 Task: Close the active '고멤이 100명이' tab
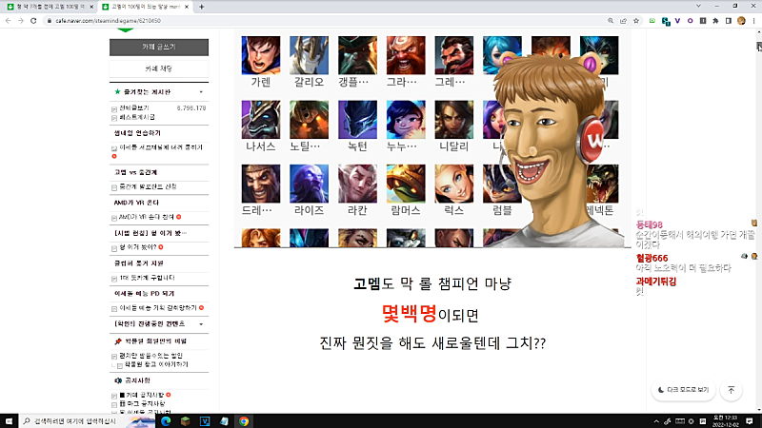pos(187,7)
